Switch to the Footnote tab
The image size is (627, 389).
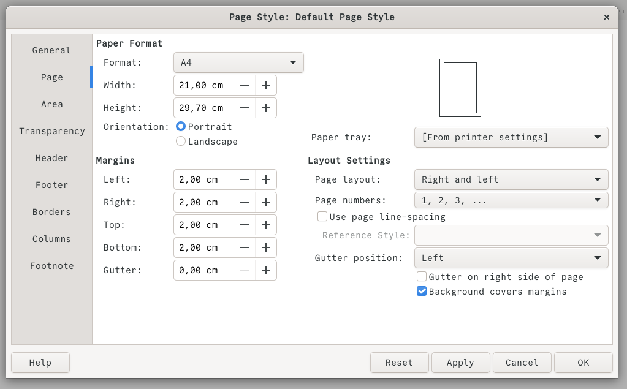click(x=51, y=266)
